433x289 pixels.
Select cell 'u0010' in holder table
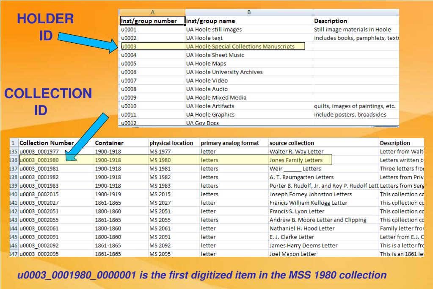coord(152,106)
